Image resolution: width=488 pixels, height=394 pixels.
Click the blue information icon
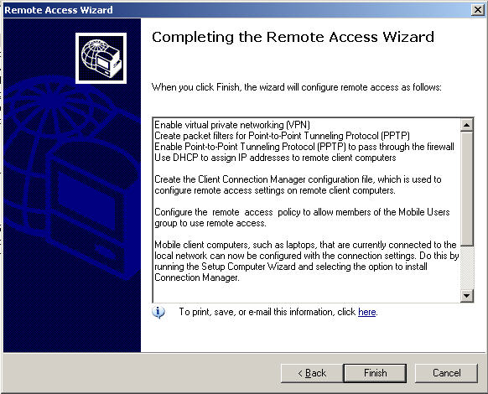[x=158, y=312]
